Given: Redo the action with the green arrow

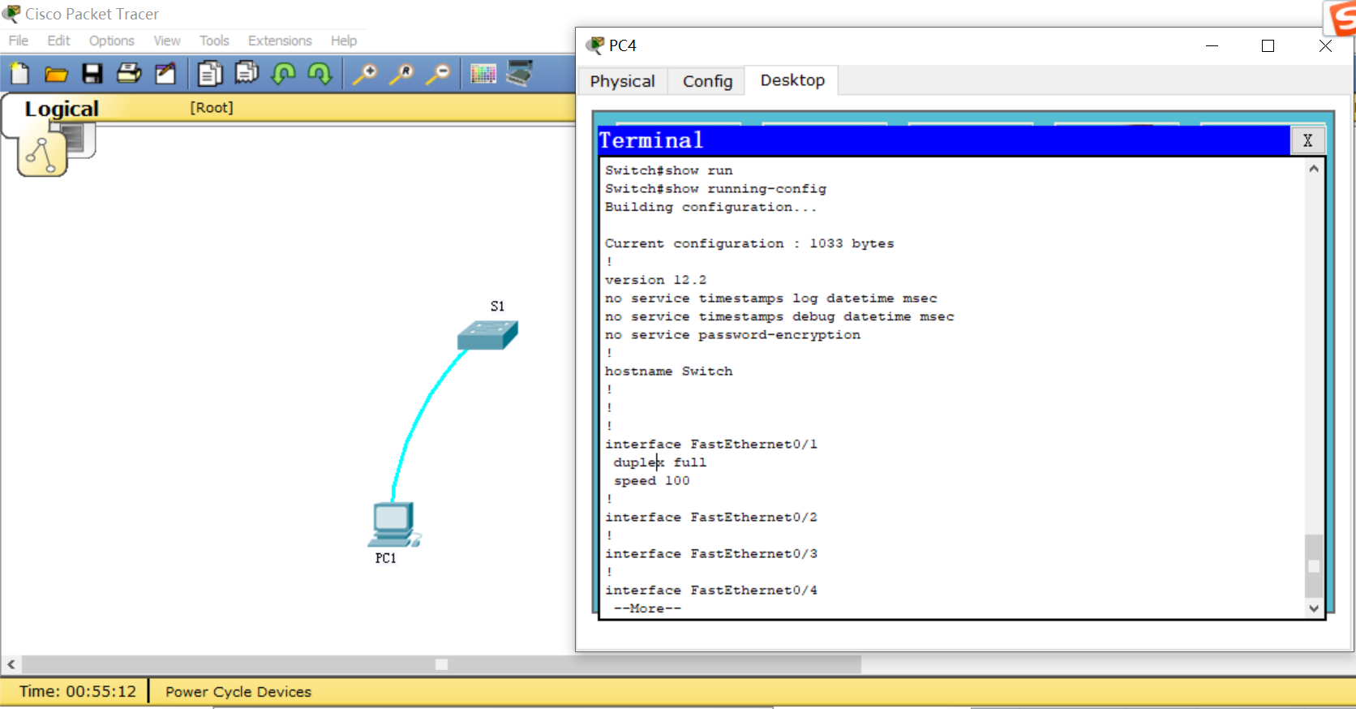Looking at the screenshot, I should click(x=320, y=74).
